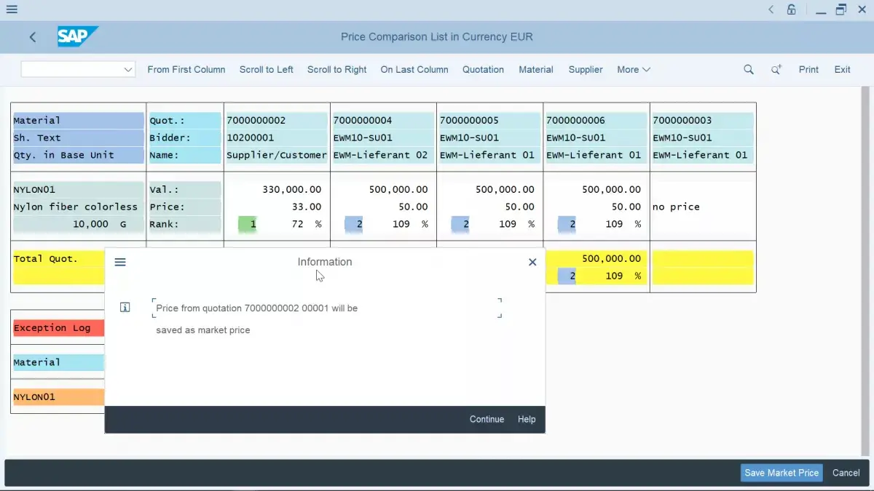Screen dimensions: 874x491
Task: Open the Supplier toolbar item
Action: point(586,70)
